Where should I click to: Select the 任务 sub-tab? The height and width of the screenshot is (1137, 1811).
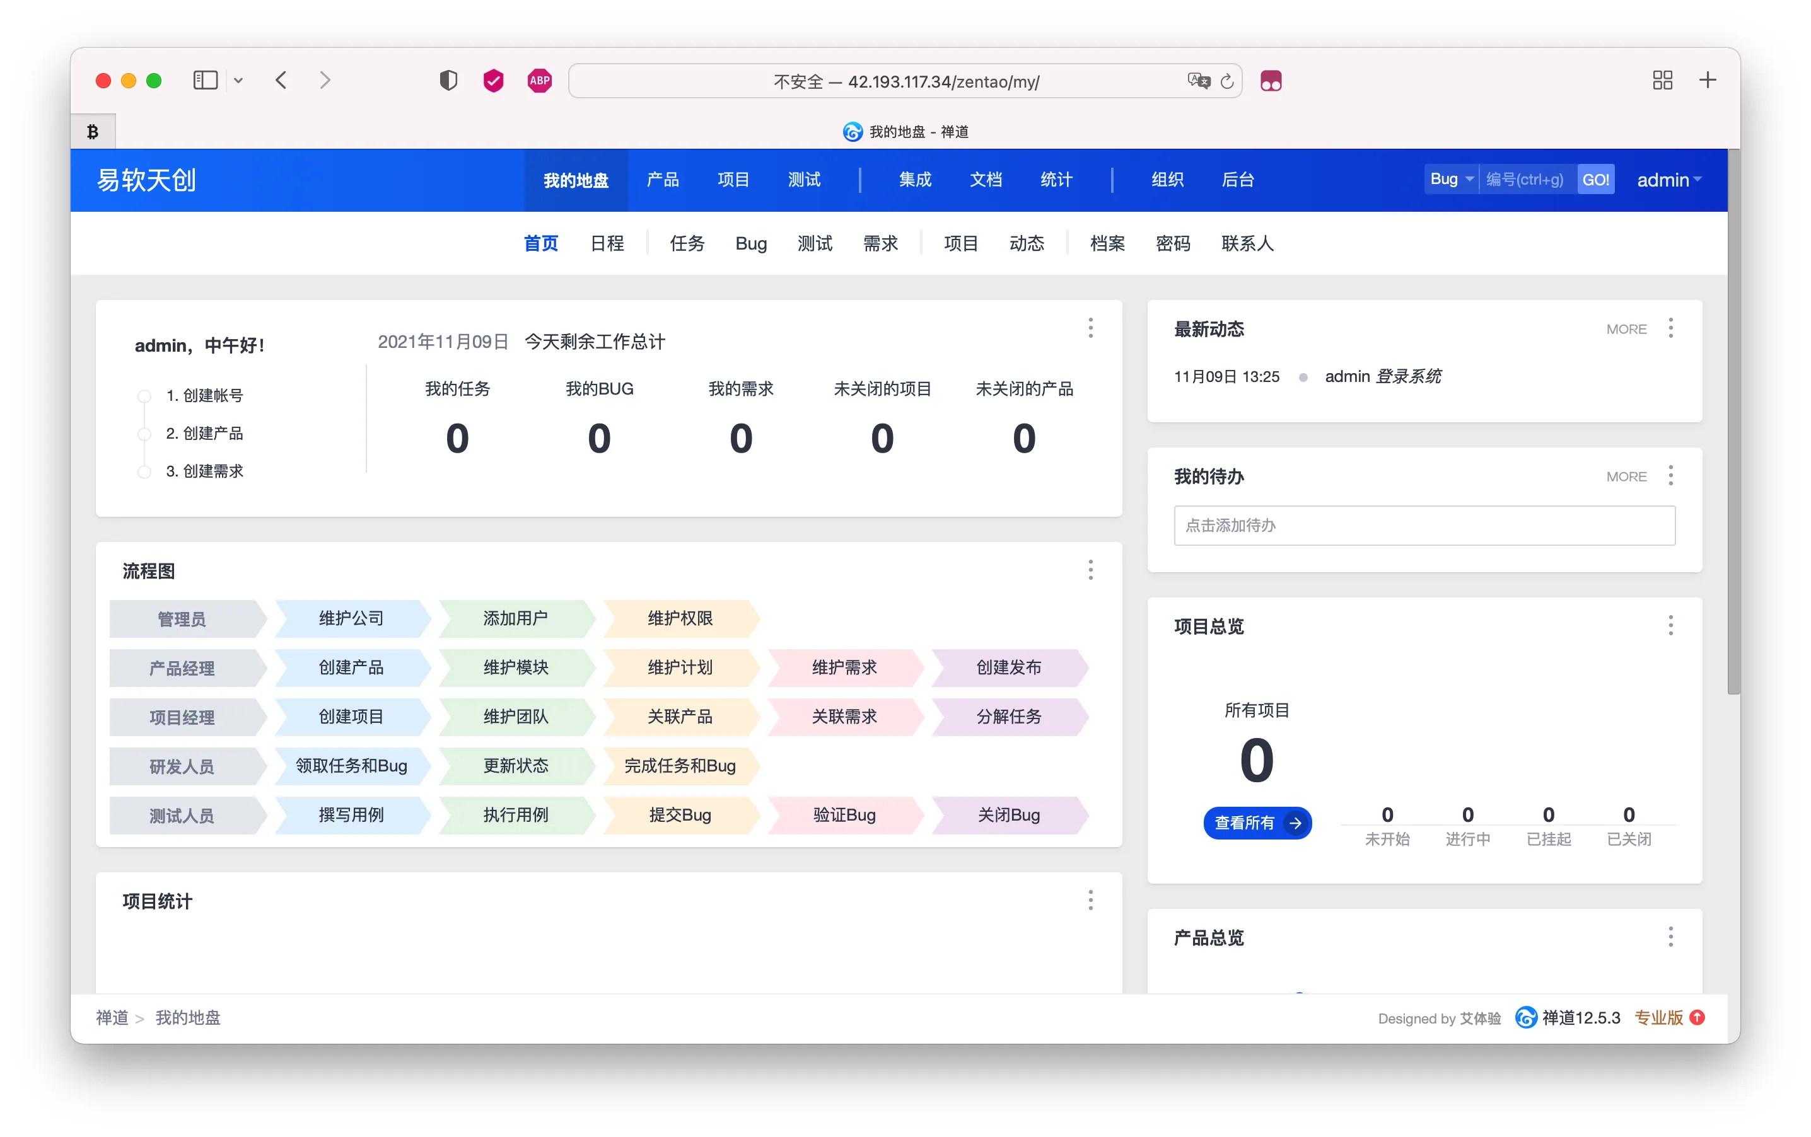pyautogui.click(x=687, y=243)
